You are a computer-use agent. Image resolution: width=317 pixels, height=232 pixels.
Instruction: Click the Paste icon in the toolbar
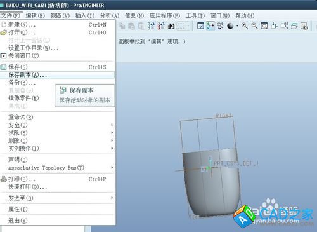coord(132,26)
